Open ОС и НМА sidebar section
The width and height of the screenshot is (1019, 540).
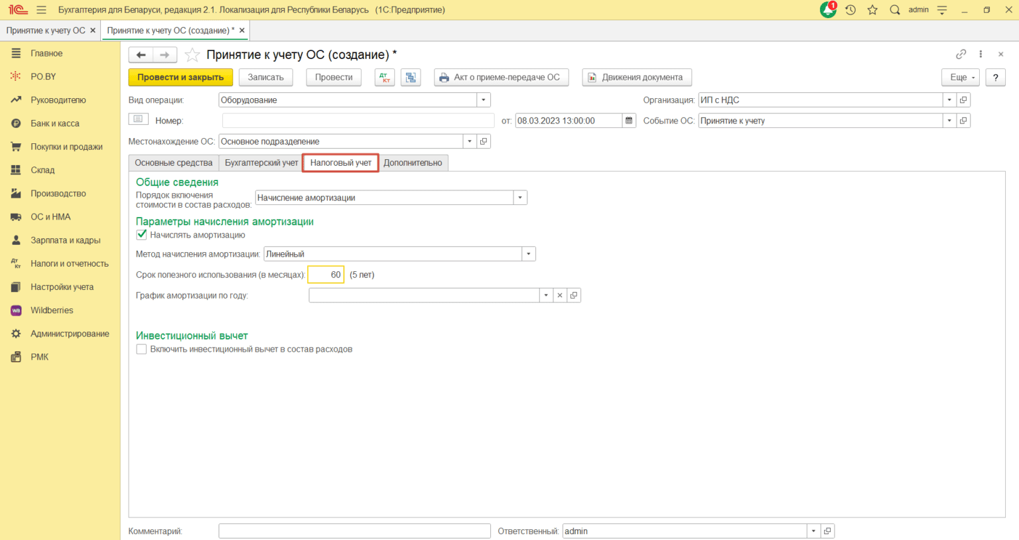coord(50,217)
